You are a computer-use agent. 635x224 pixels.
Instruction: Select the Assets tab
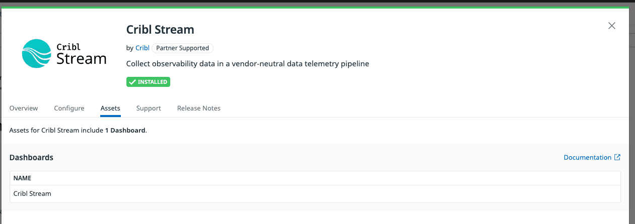click(110, 108)
